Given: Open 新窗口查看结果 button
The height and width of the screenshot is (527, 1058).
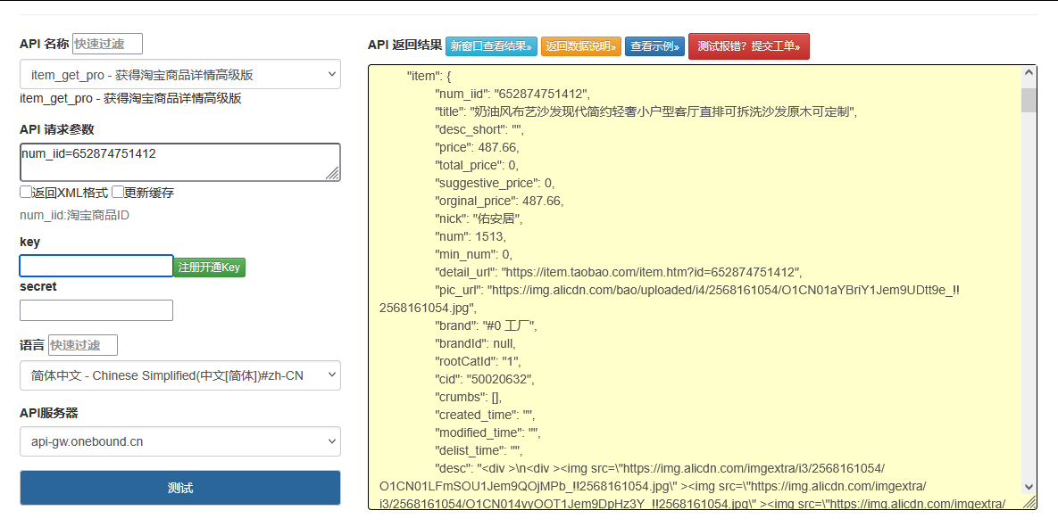Looking at the screenshot, I should pos(491,46).
